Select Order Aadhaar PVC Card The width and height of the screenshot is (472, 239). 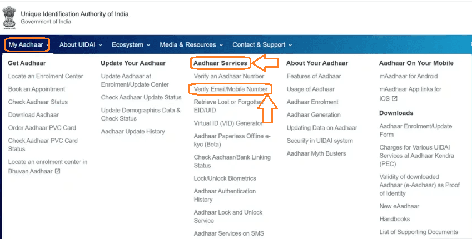coord(42,128)
